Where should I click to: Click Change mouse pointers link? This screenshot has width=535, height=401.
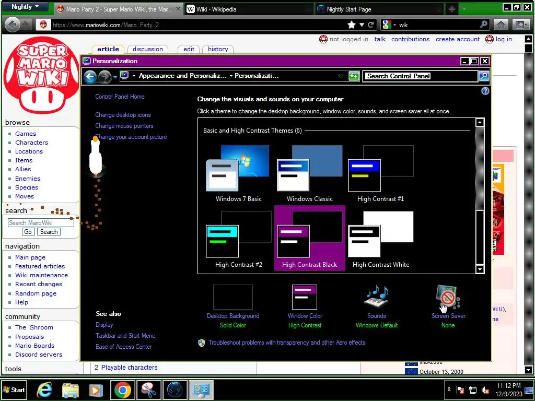[x=124, y=126]
